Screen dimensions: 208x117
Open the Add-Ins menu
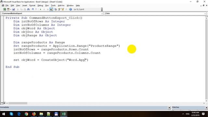pyautogui.click(x=61, y=6)
